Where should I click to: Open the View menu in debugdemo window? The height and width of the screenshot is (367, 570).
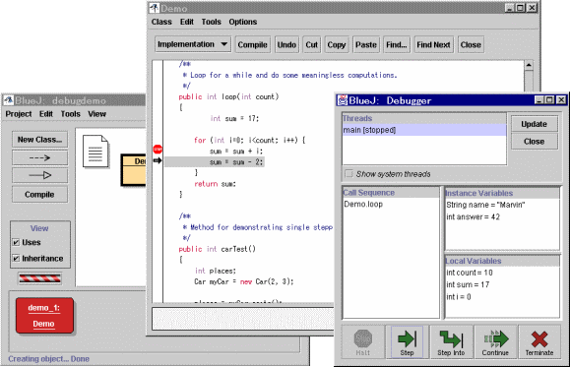coord(96,114)
